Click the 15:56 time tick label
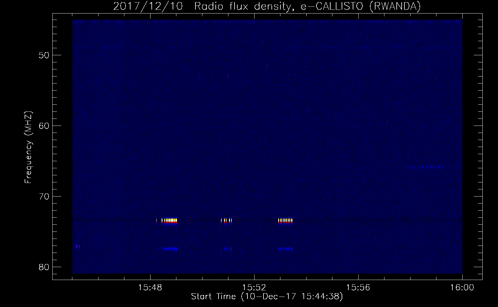Screen dimensions: 498x307 click(x=358, y=288)
